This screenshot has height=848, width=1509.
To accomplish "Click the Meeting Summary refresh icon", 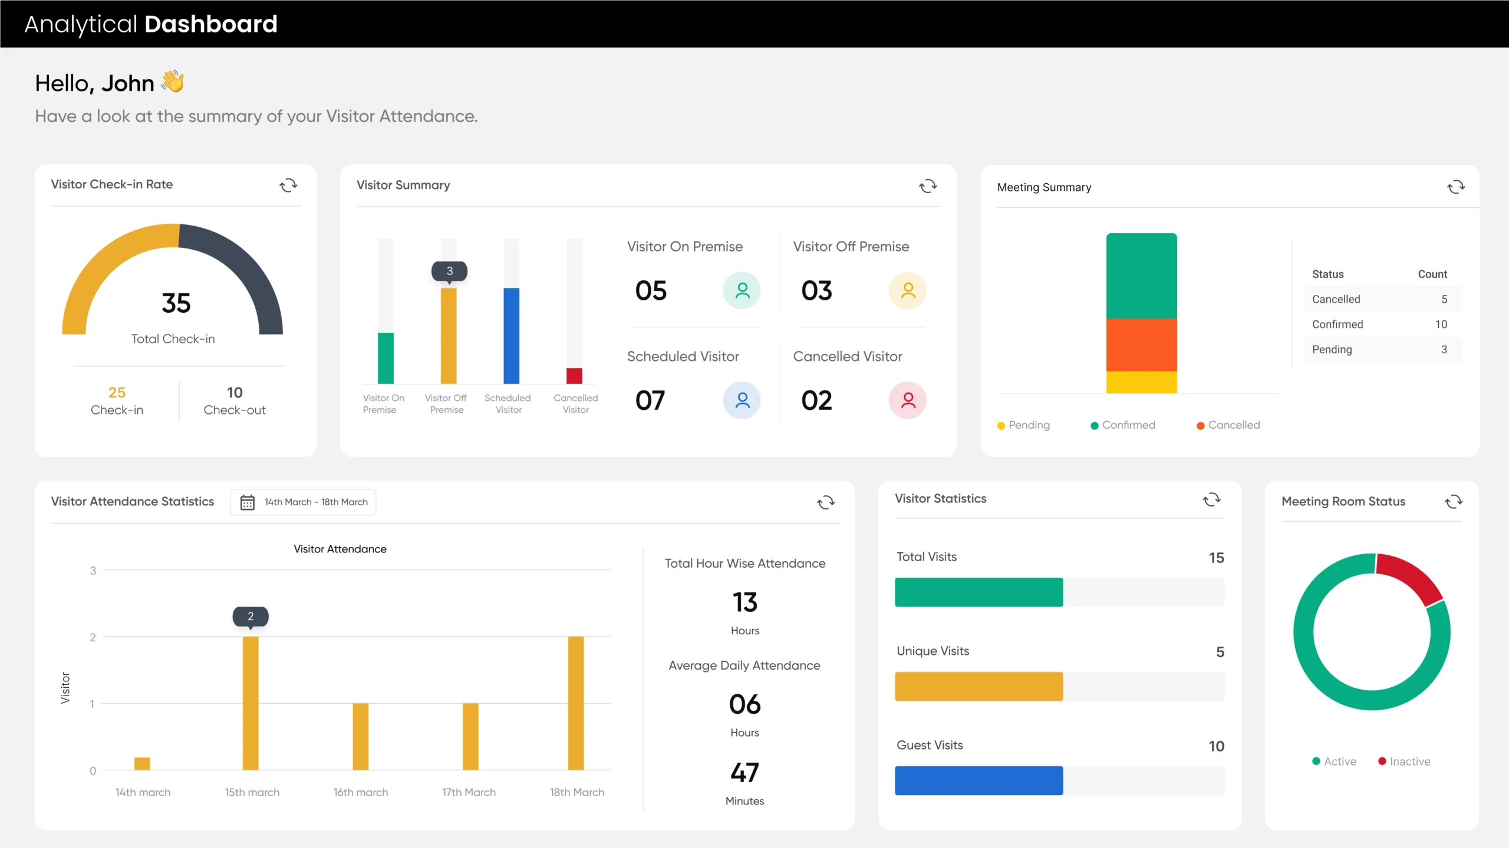I will point(1455,187).
